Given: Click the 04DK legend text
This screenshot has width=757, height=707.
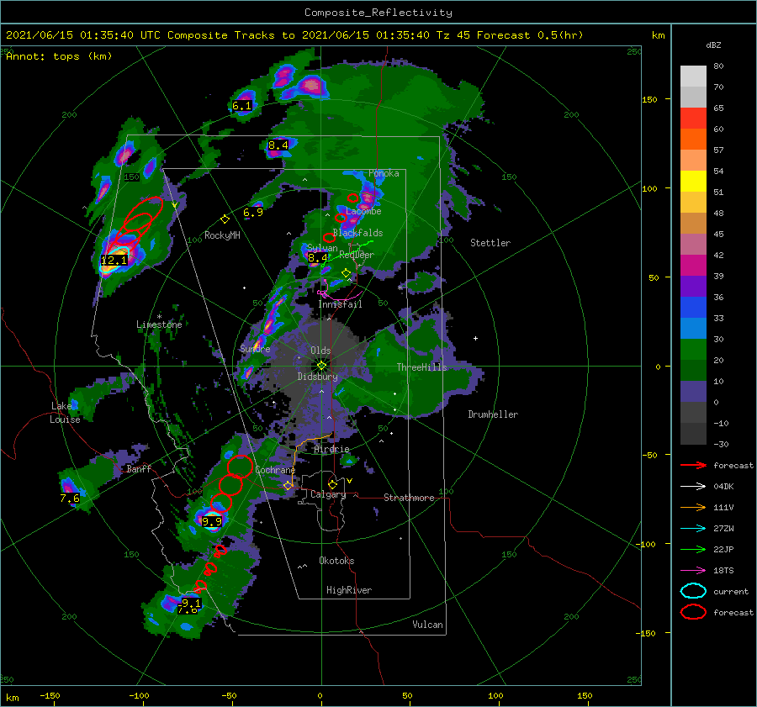Looking at the screenshot, I should [x=723, y=486].
